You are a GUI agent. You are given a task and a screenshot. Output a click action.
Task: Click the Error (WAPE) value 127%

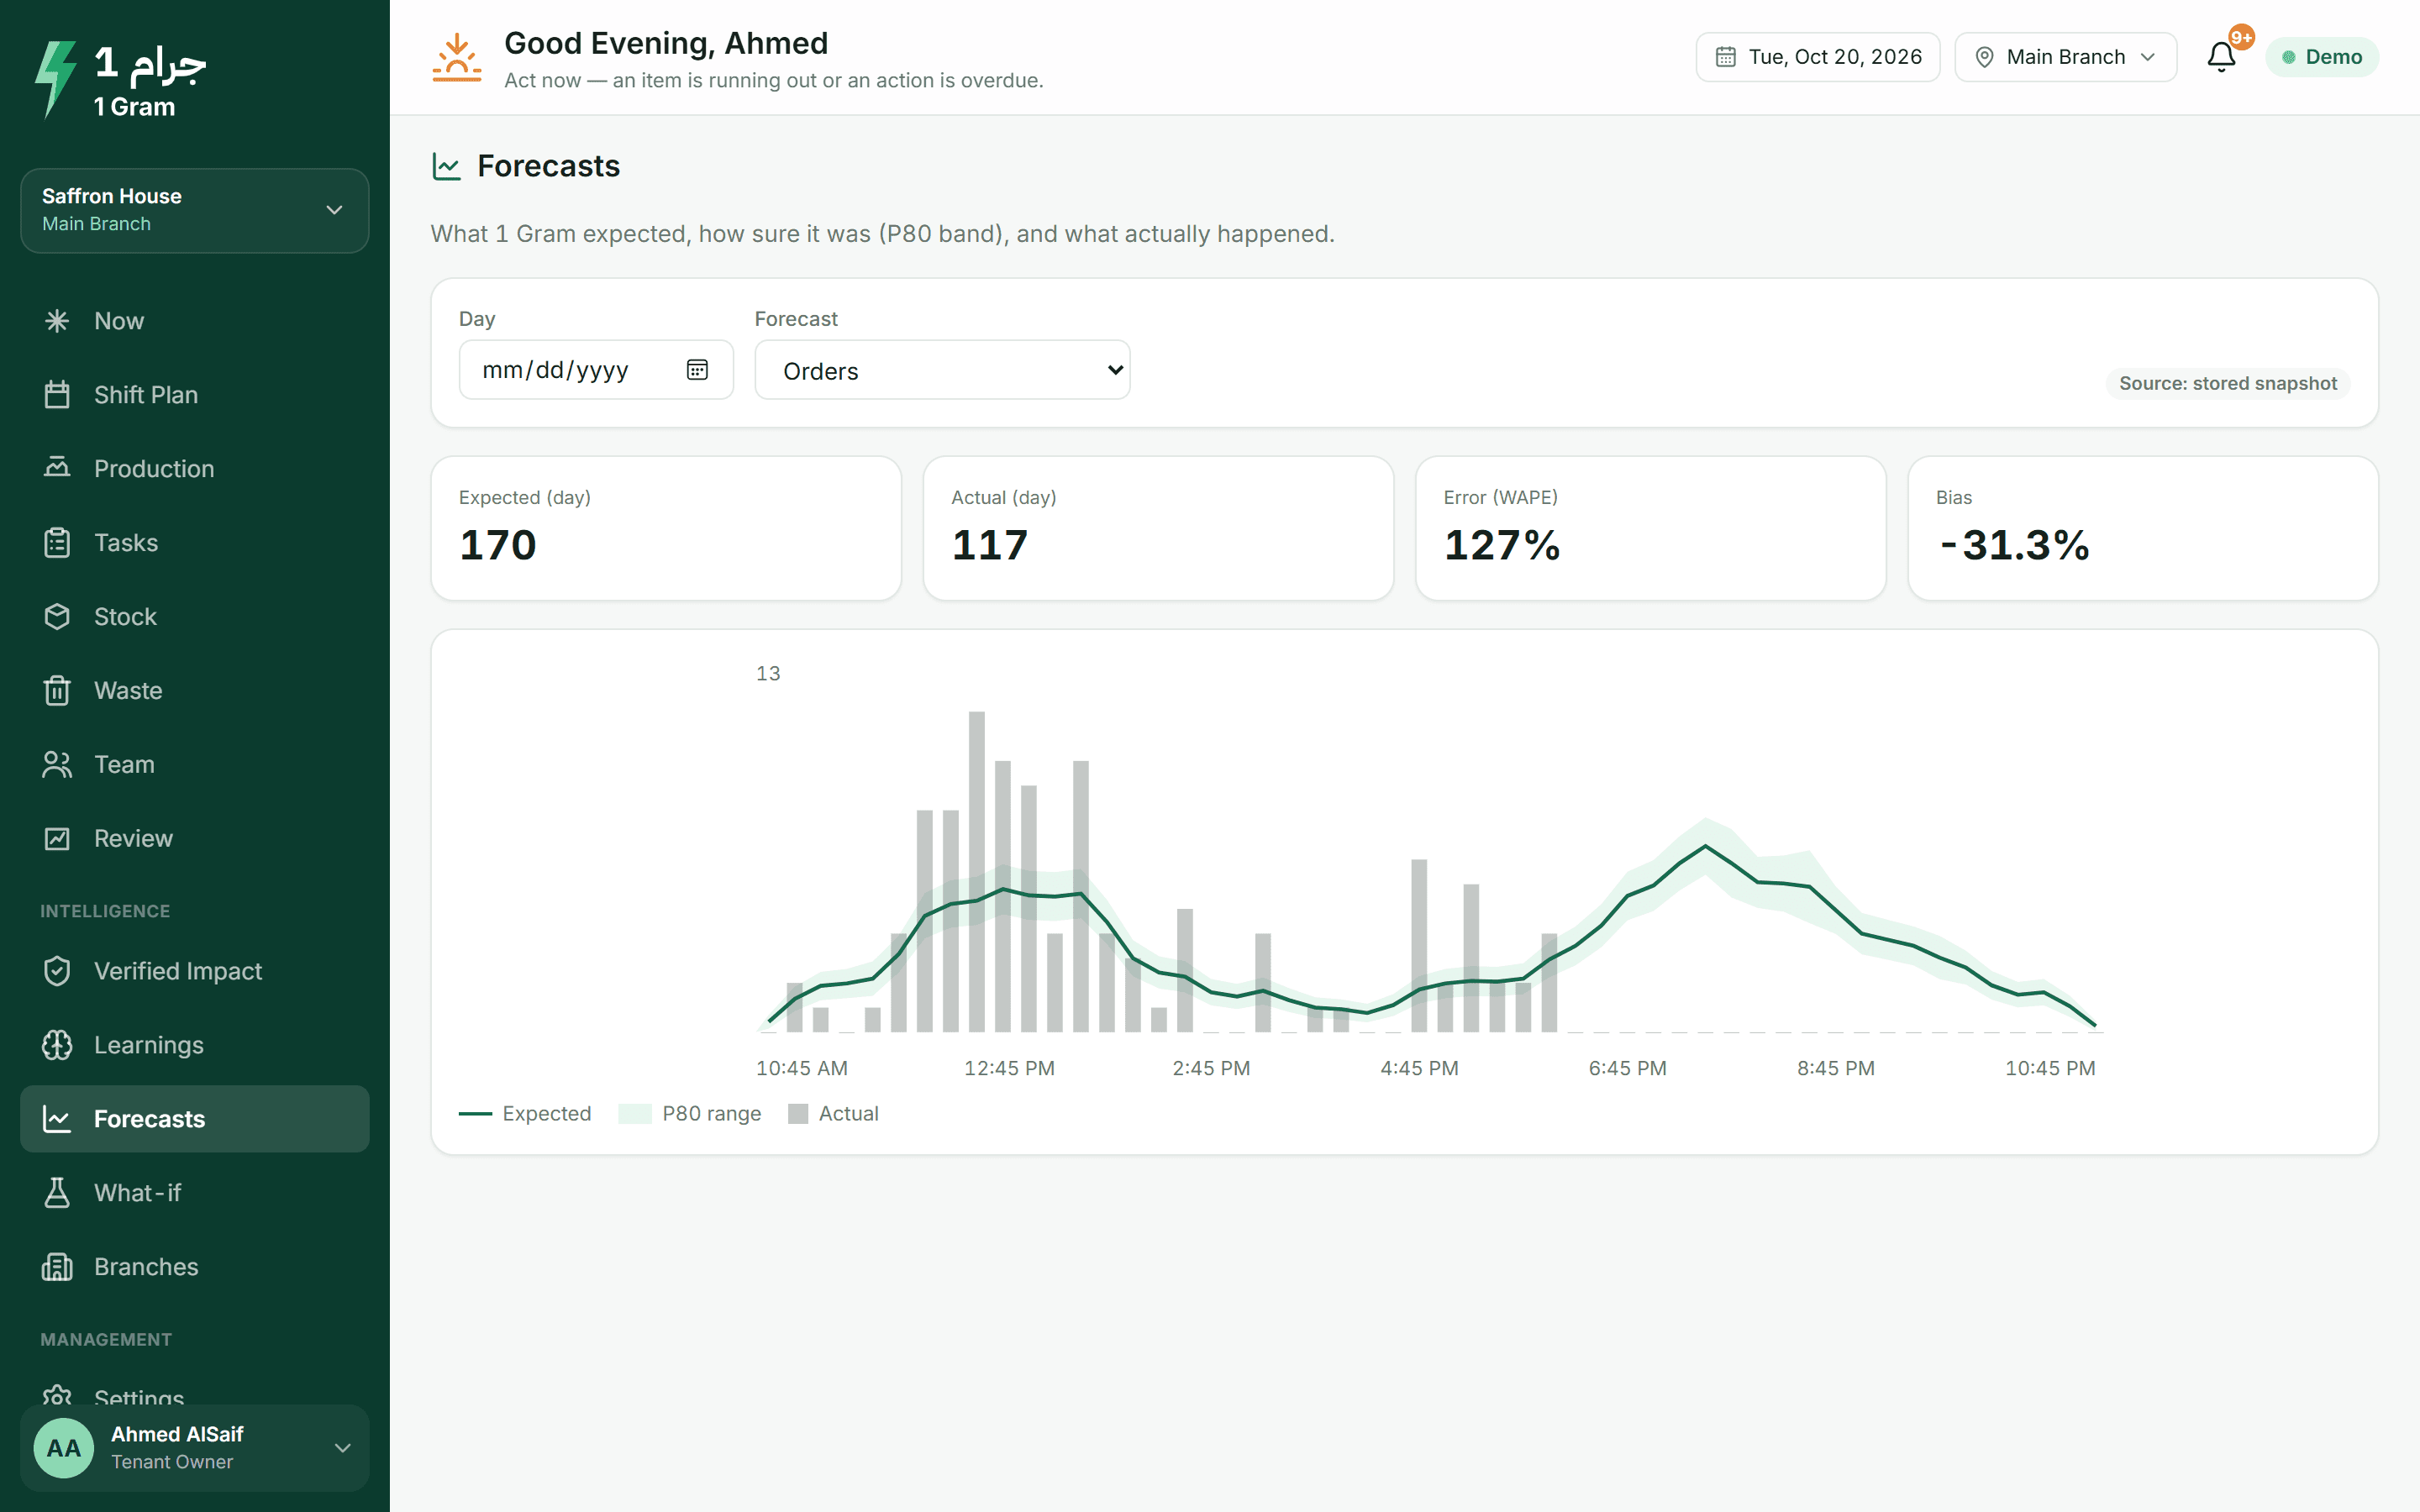point(1502,545)
